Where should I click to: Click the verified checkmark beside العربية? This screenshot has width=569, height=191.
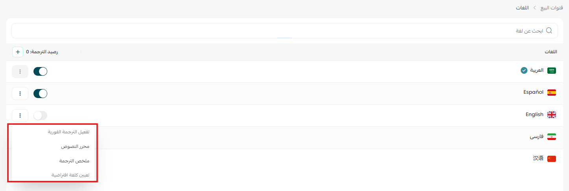point(524,71)
